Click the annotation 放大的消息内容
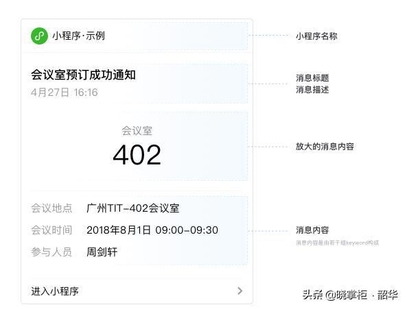 click(x=325, y=147)
